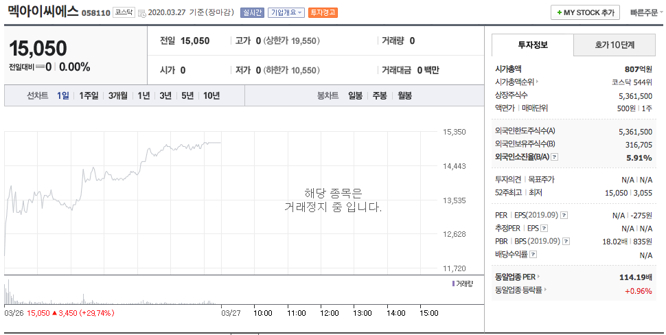Click help icon next to PER EPS(2019.09)
This screenshot has width=666, height=335.
[564, 216]
